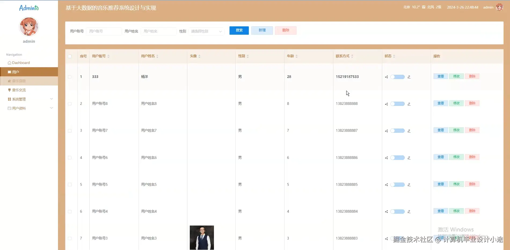Screen dimensions: 510x250
Task: Select the checkbox for row 333
Action: click(70, 77)
